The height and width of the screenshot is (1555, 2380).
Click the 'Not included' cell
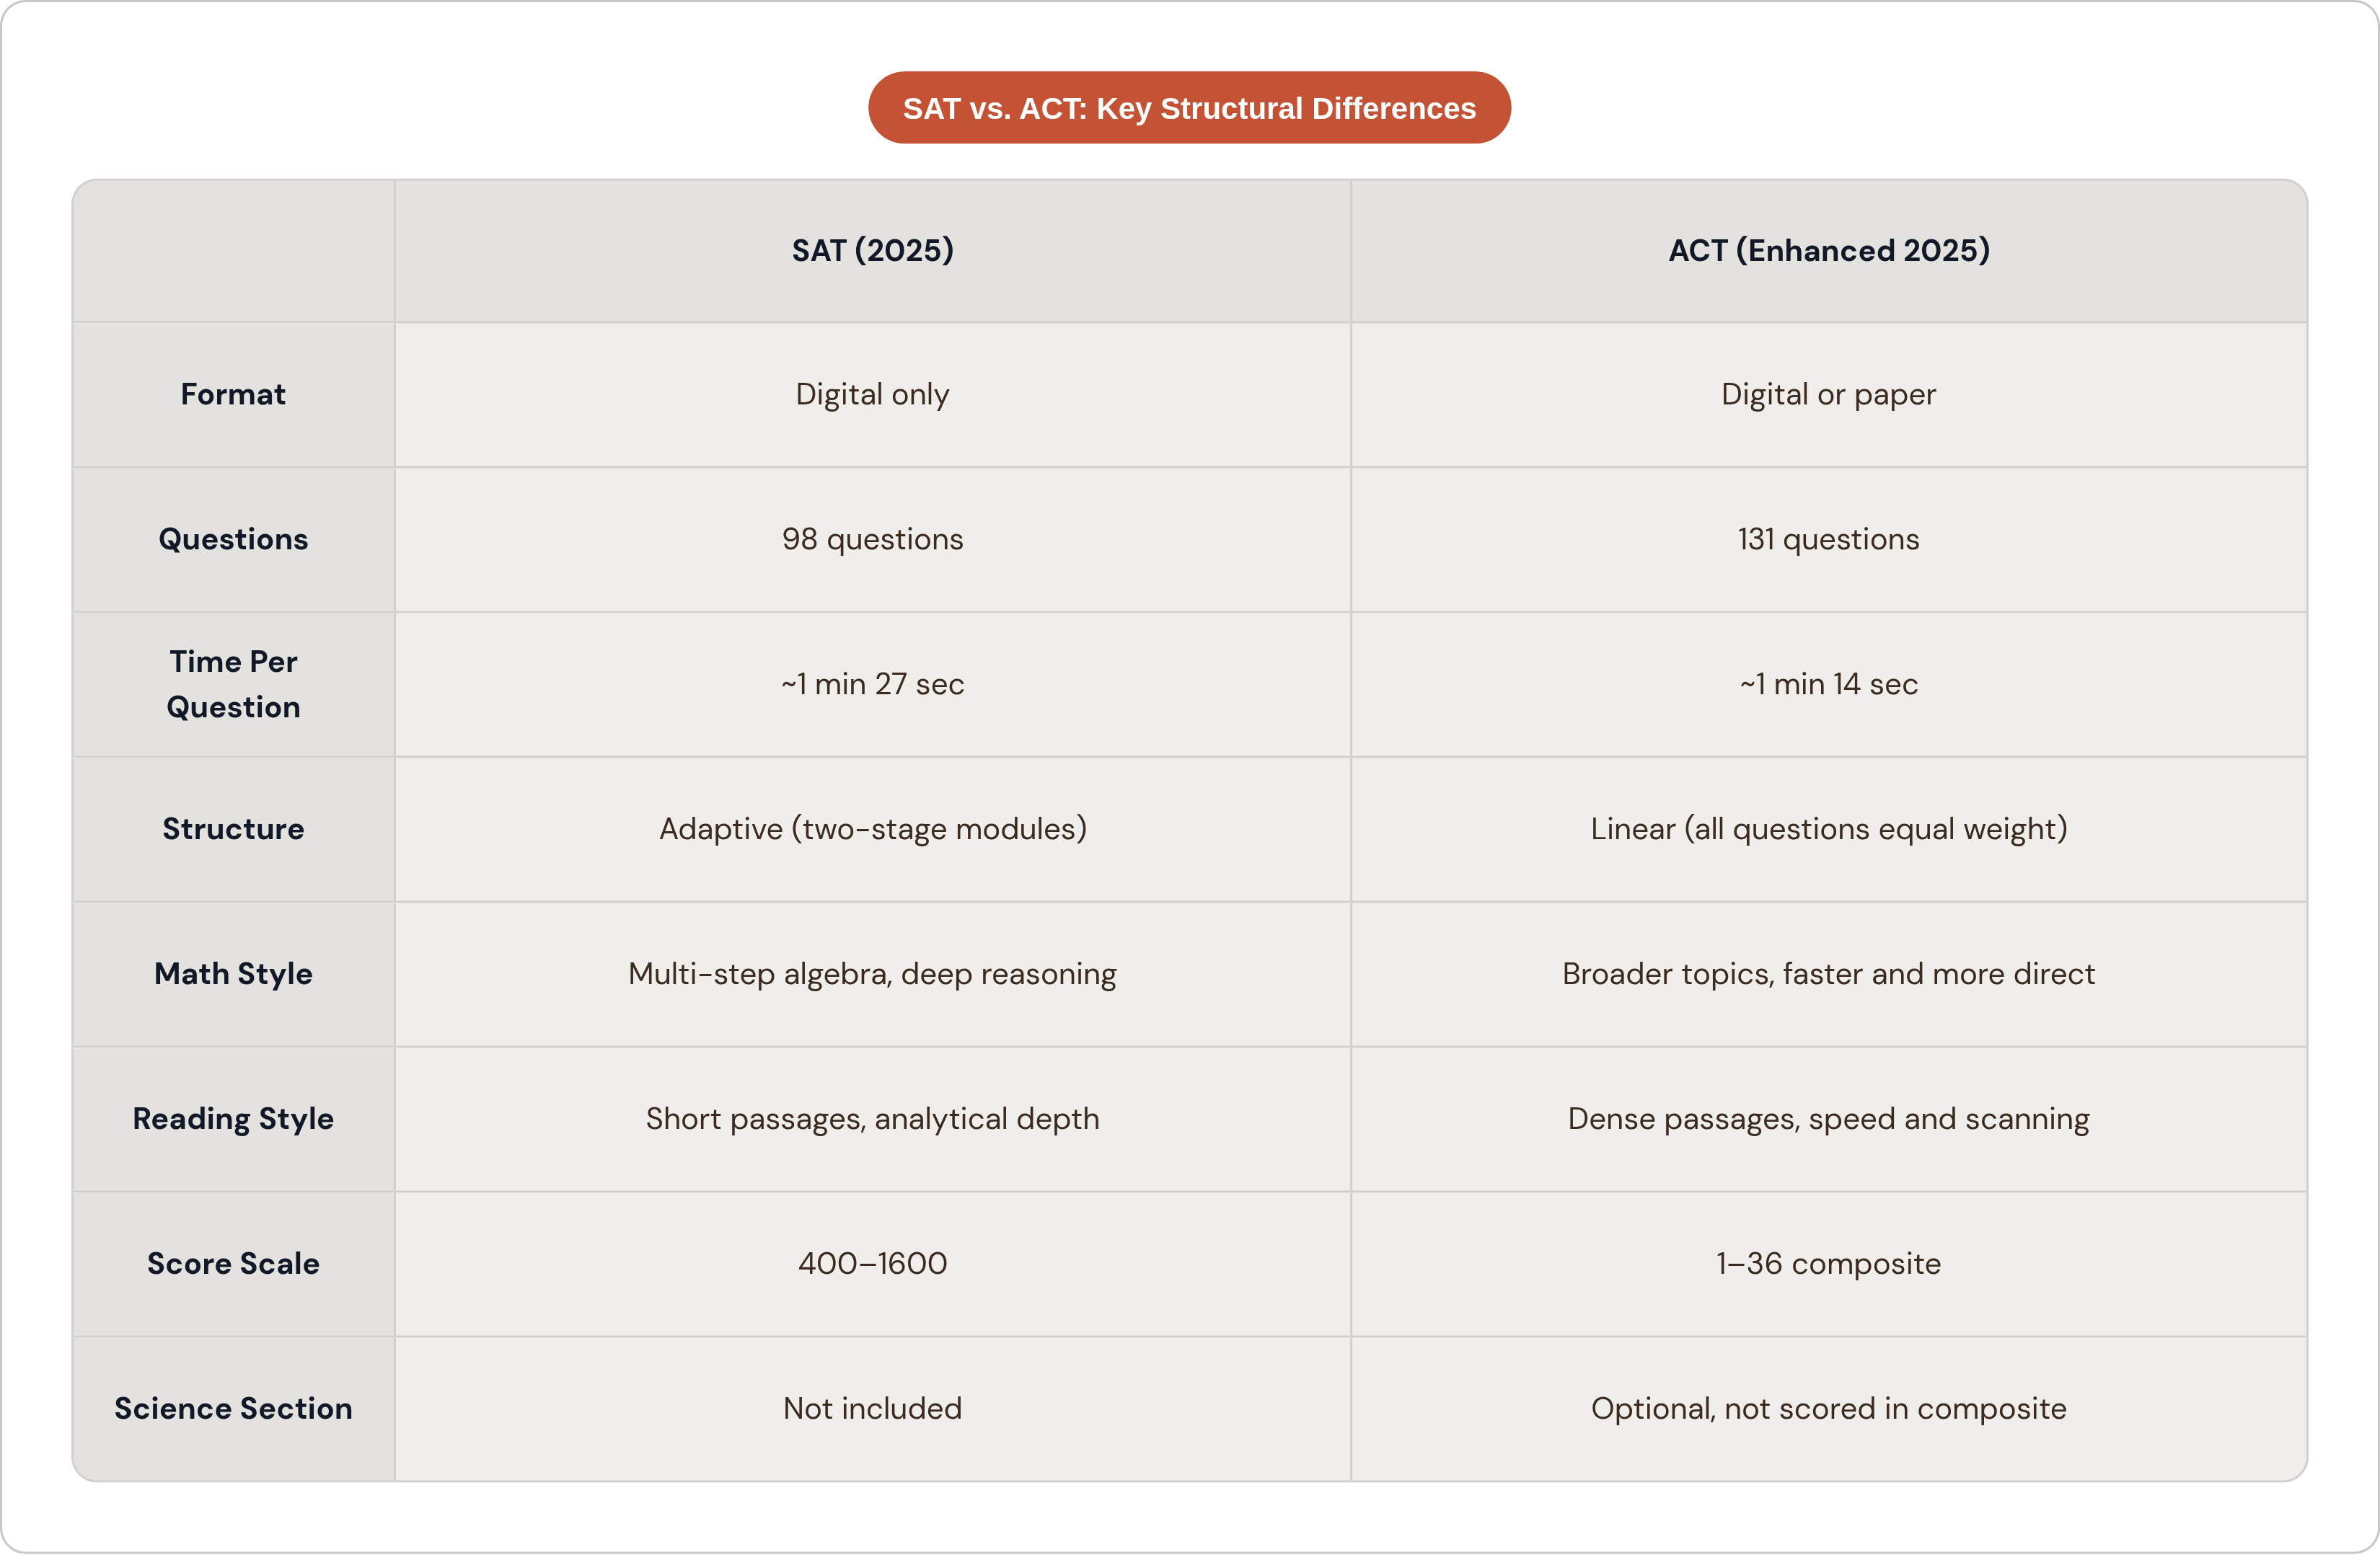point(873,1409)
